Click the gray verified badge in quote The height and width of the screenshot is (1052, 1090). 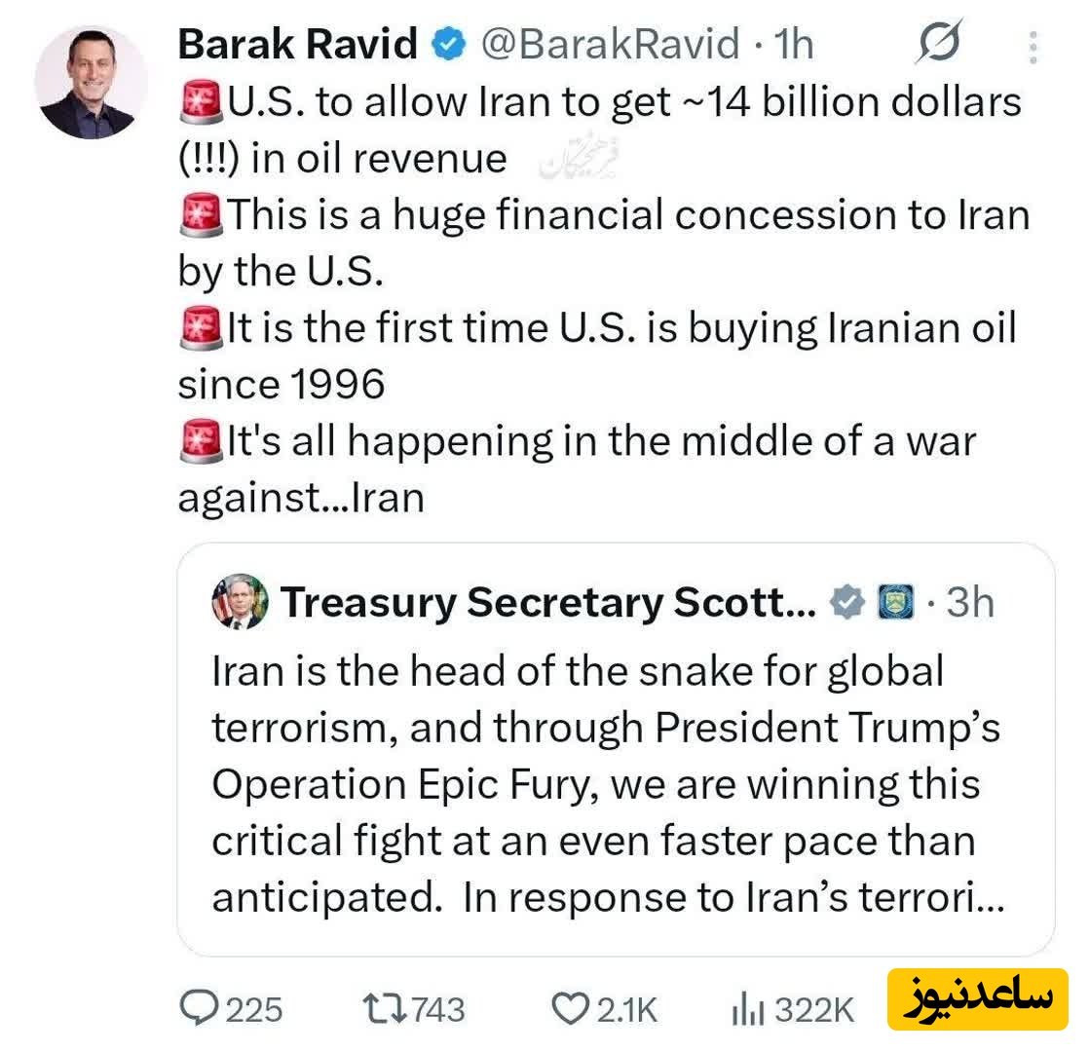coord(847,603)
